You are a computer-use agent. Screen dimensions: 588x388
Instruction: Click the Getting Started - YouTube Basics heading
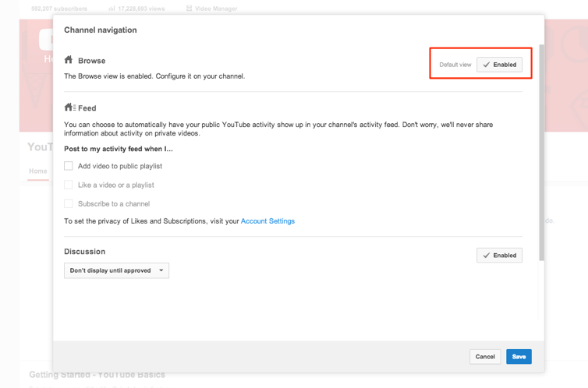pyautogui.click(x=96, y=375)
